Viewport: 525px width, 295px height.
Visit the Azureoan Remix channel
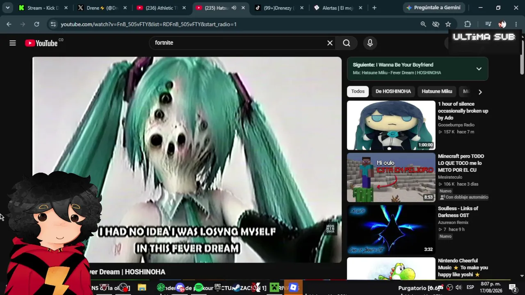453,222
